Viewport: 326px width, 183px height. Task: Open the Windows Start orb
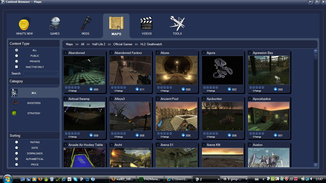pos(8,179)
